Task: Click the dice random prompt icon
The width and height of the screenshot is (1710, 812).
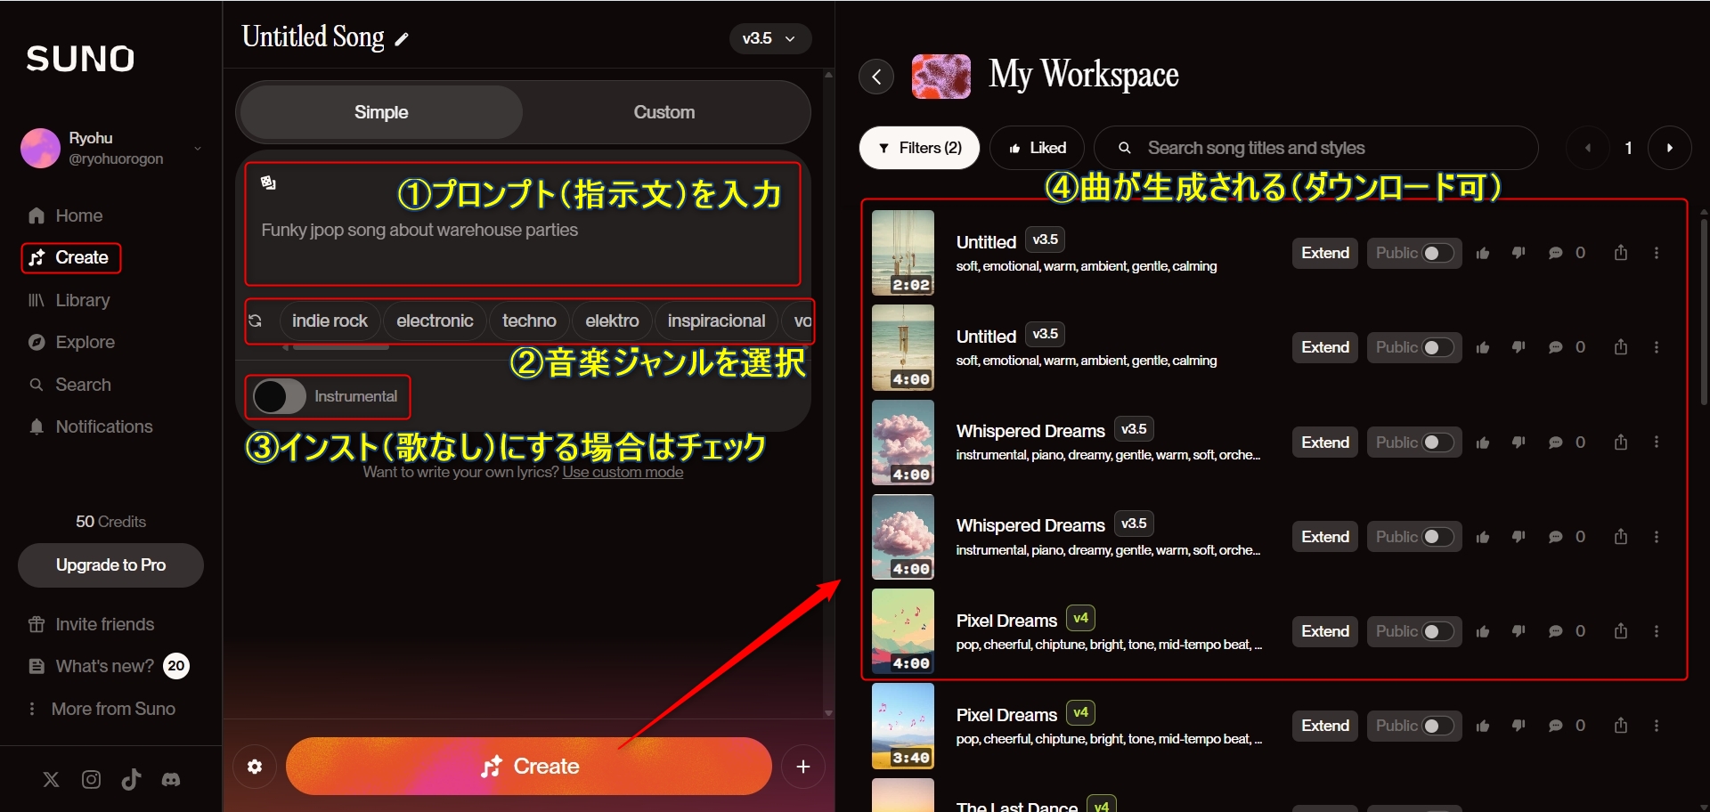Action: click(x=268, y=183)
